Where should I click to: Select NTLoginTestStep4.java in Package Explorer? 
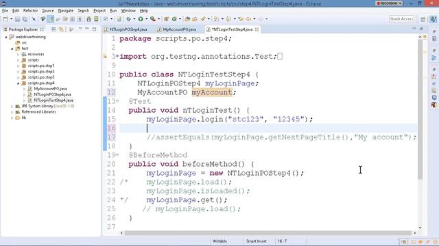tap(54, 100)
